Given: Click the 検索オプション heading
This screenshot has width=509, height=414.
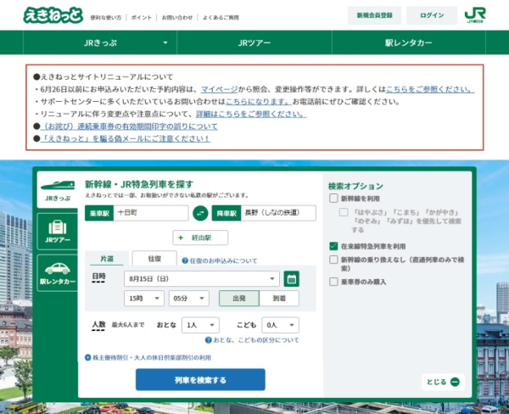Looking at the screenshot, I should click(x=355, y=186).
